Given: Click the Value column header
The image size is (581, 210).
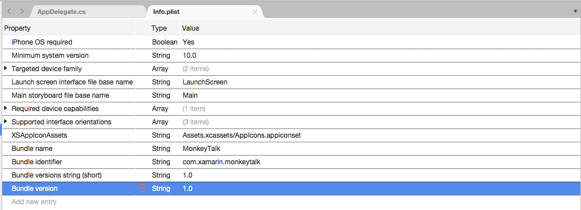Looking at the screenshot, I should [190, 28].
